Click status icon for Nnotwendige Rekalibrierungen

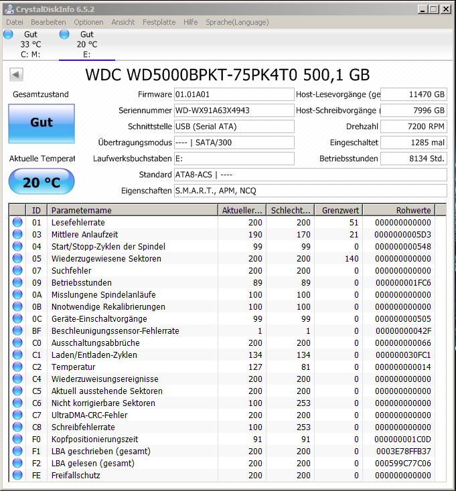[17, 306]
